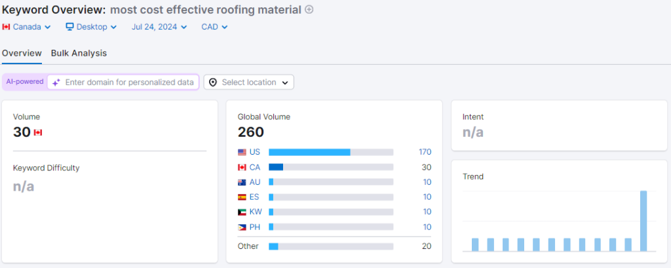Change the CAD currency dropdown
The width and height of the screenshot is (671, 268).
click(214, 27)
